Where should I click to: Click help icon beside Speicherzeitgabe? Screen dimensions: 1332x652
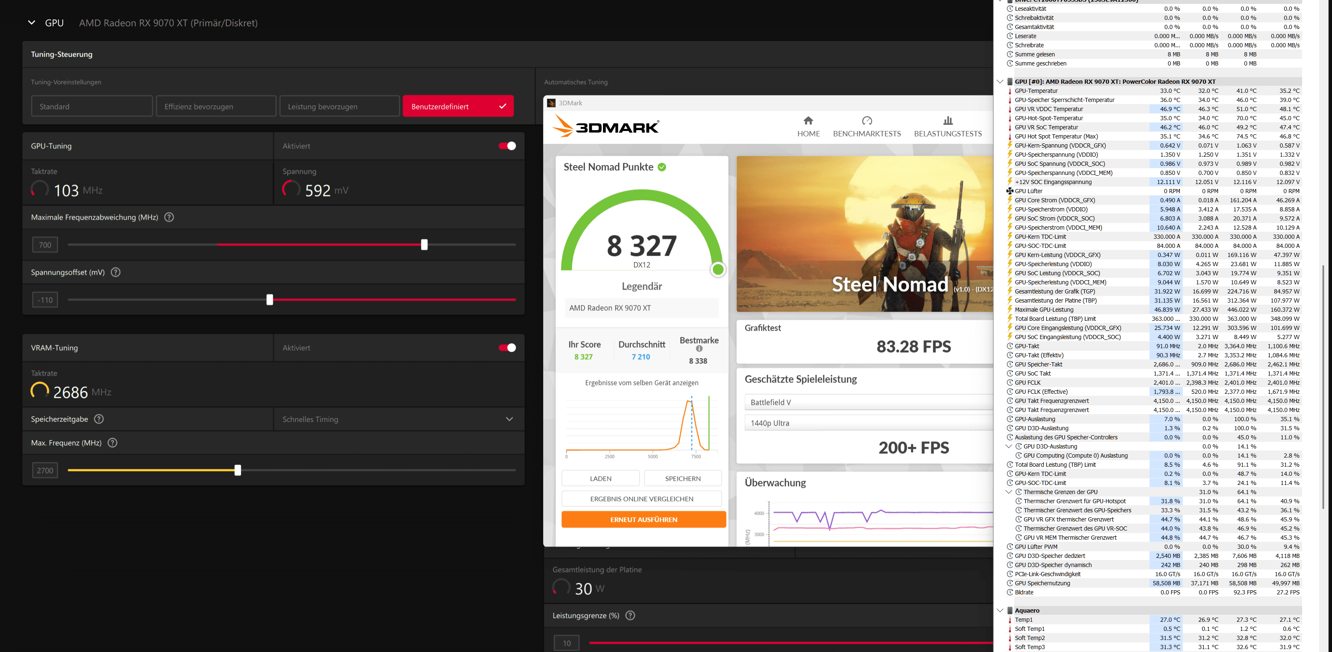(x=99, y=419)
